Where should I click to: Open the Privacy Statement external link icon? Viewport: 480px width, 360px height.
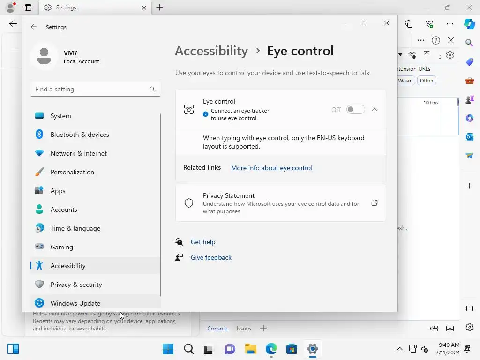click(x=375, y=203)
